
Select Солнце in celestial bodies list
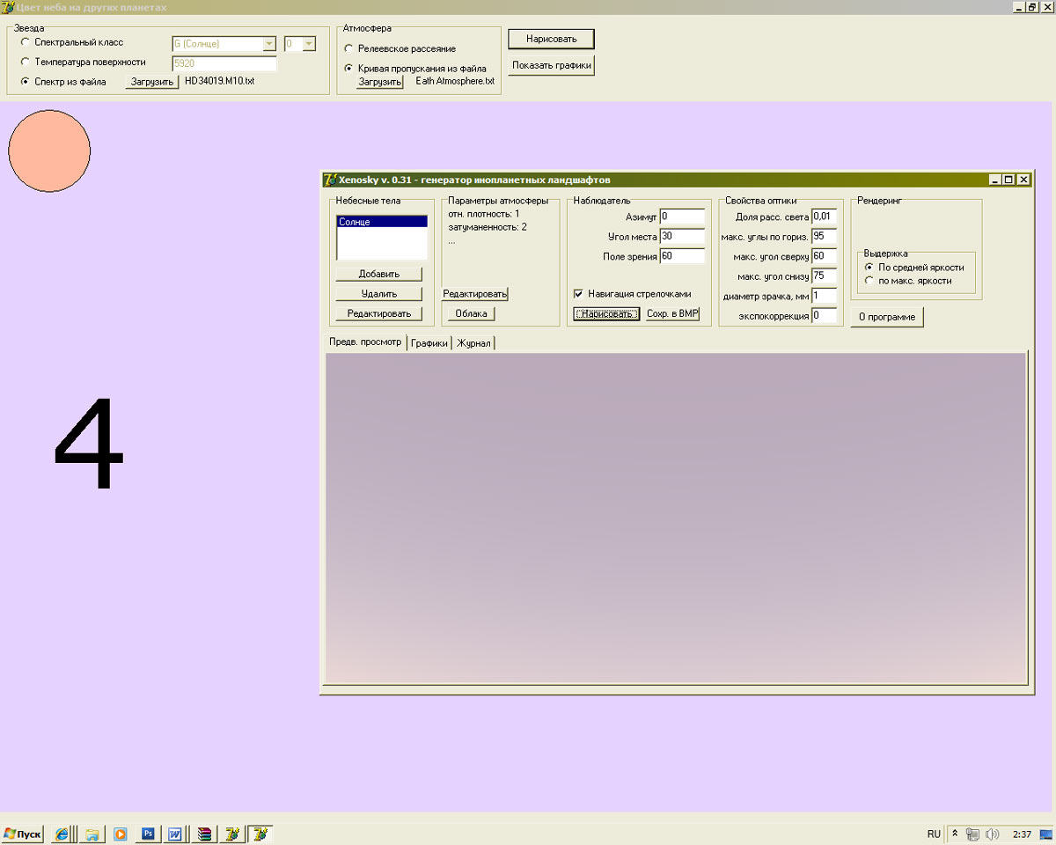[x=382, y=223]
